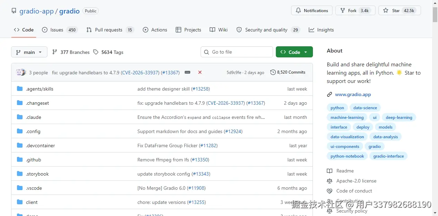438x216 pixels.
Task: Select the deploy topic tag
Action: point(363,127)
